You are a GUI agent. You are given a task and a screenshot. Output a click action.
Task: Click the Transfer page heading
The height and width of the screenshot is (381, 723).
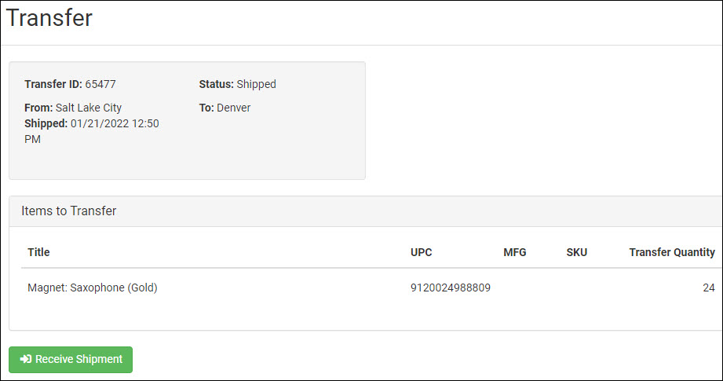49,18
